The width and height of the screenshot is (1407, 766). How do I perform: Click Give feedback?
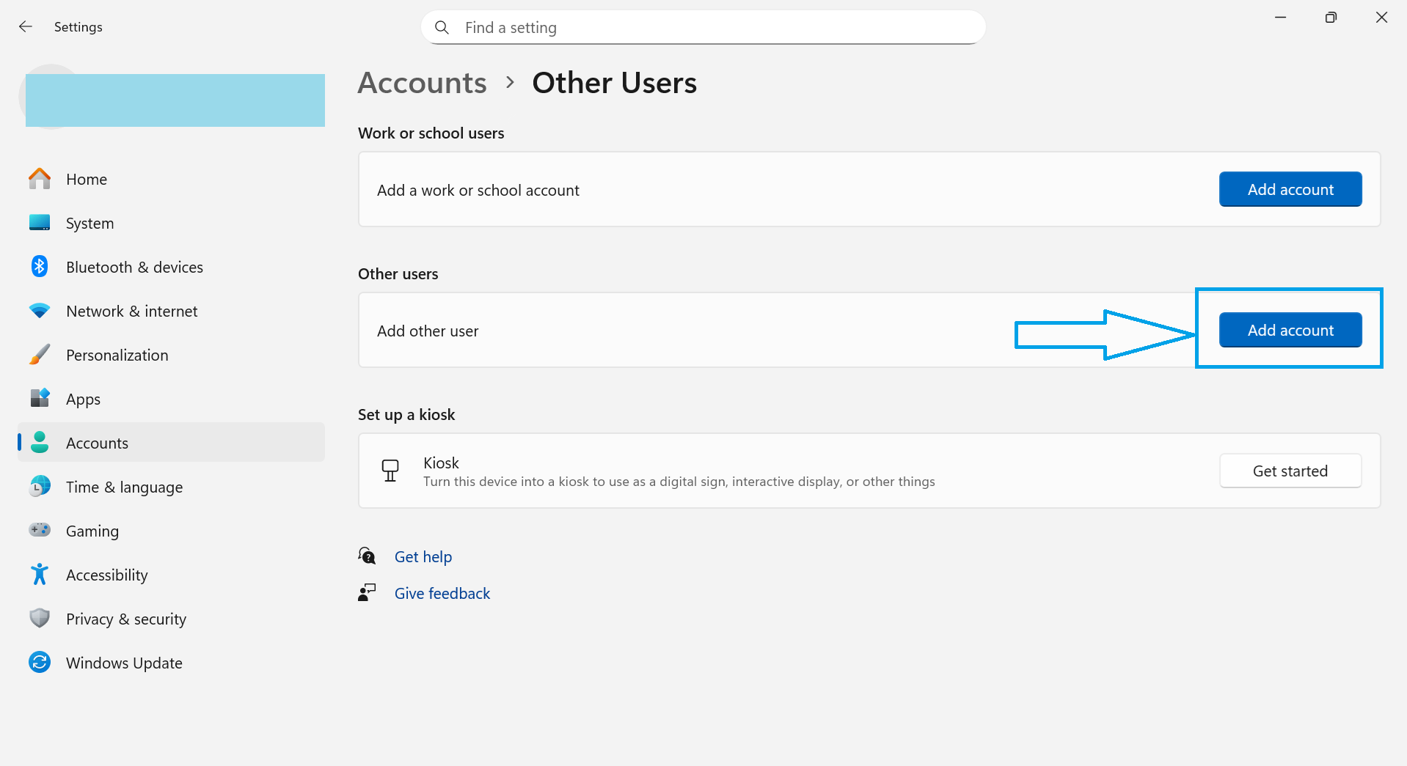[x=442, y=593]
